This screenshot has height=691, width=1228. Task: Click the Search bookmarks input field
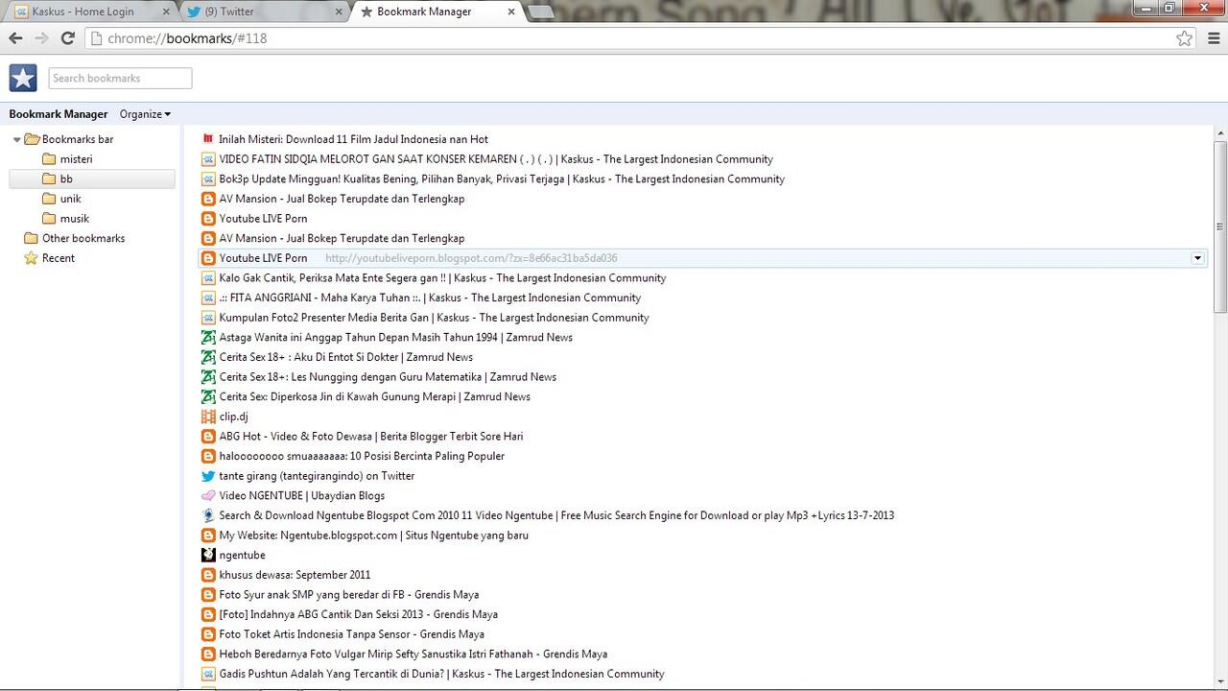(x=120, y=78)
